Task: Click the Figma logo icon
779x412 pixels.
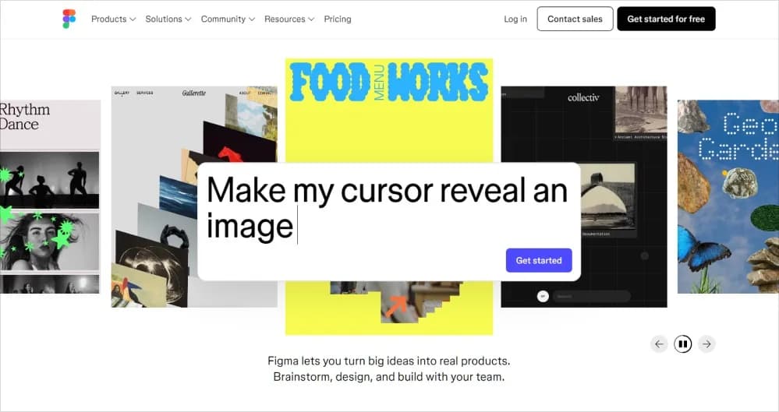Action: coord(69,19)
